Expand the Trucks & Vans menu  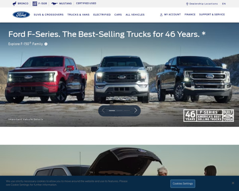tap(78, 15)
